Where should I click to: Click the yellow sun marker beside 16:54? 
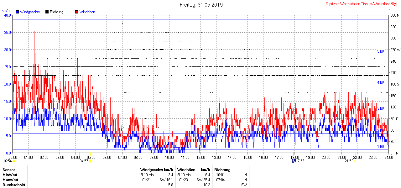14,161
